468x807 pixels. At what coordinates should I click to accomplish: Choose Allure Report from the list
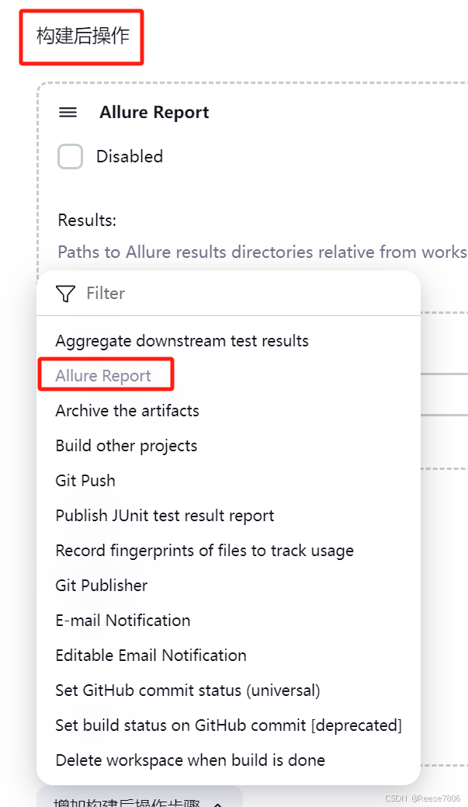click(x=103, y=376)
